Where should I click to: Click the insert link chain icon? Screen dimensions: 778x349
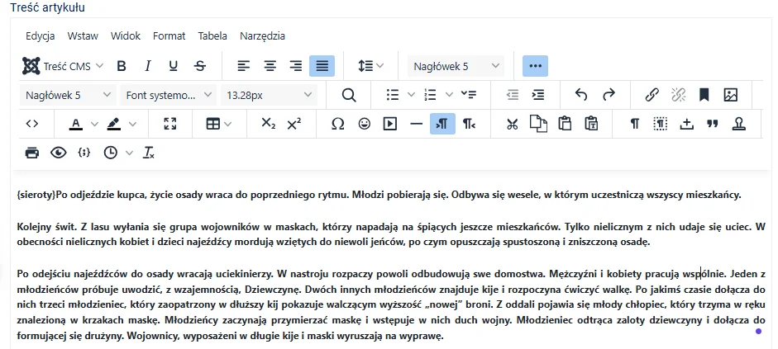point(652,95)
